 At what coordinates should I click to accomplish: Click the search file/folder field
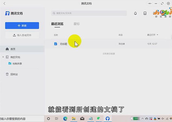[89, 13]
